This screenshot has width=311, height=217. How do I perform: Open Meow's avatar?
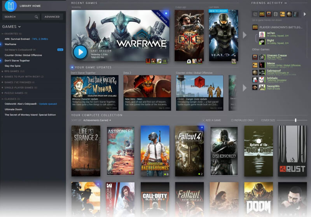[262, 65]
